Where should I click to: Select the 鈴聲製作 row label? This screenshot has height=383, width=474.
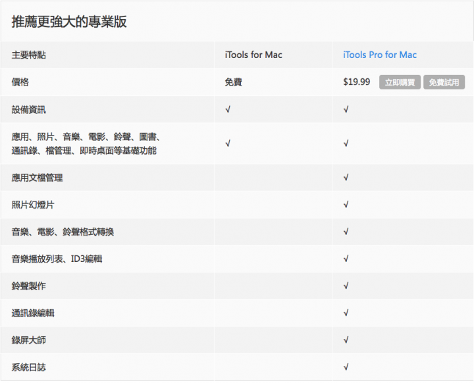pos(29,286)
